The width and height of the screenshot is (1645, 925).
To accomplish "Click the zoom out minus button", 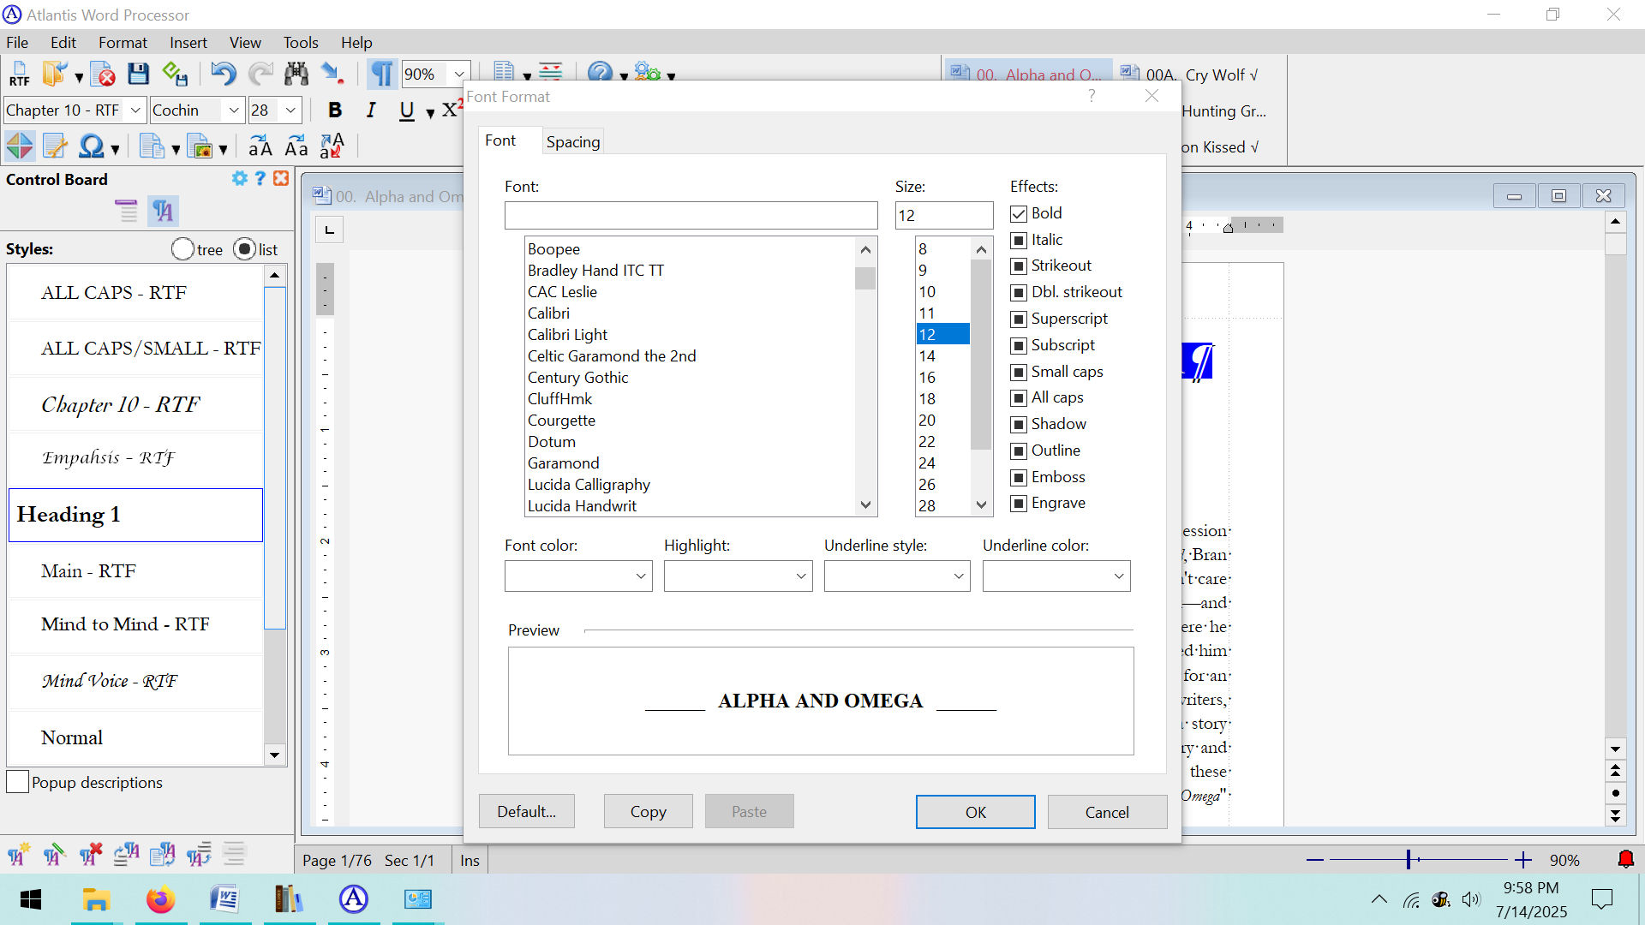I will (1315, 860).
